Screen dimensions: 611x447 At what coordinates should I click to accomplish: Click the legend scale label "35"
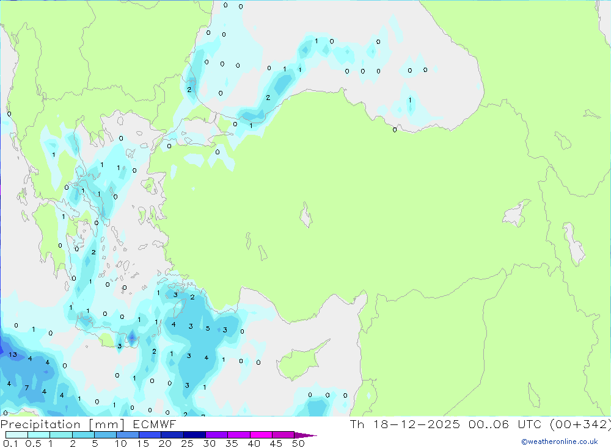tap(232, 443)
